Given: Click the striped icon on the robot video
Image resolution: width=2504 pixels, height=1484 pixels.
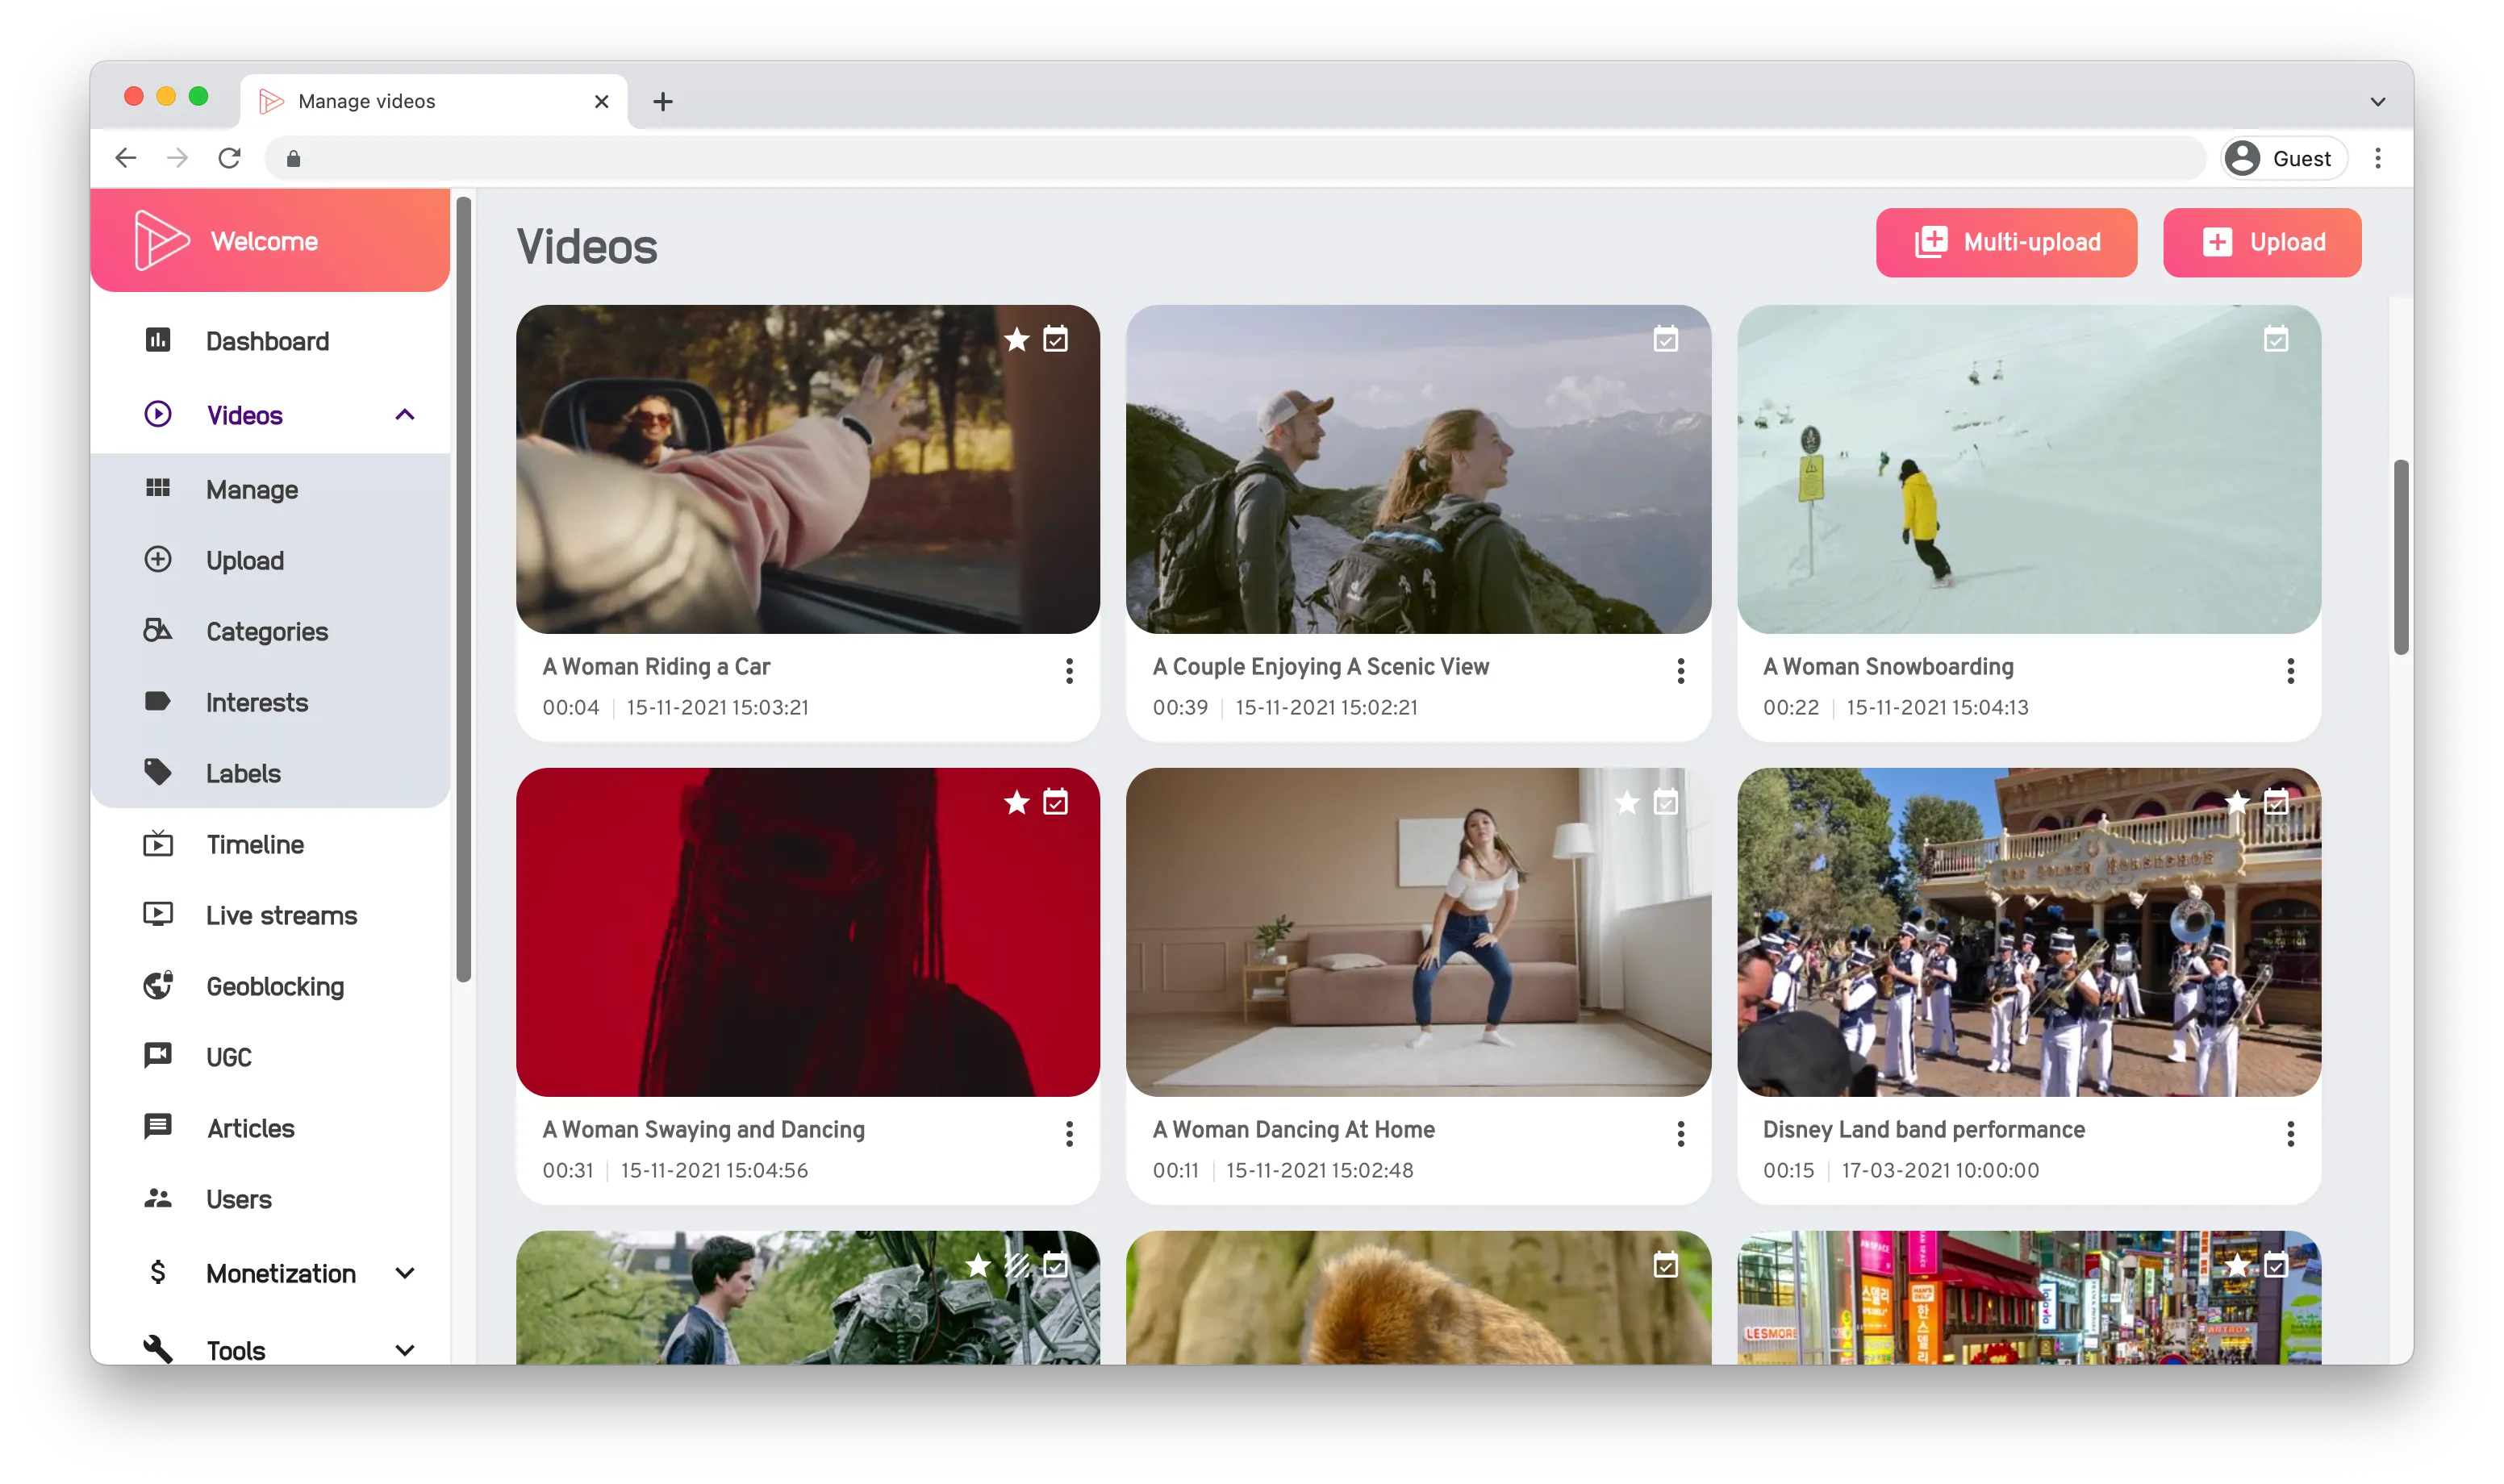Looking at the screenshot, I should click(x=1017, y=1266).
